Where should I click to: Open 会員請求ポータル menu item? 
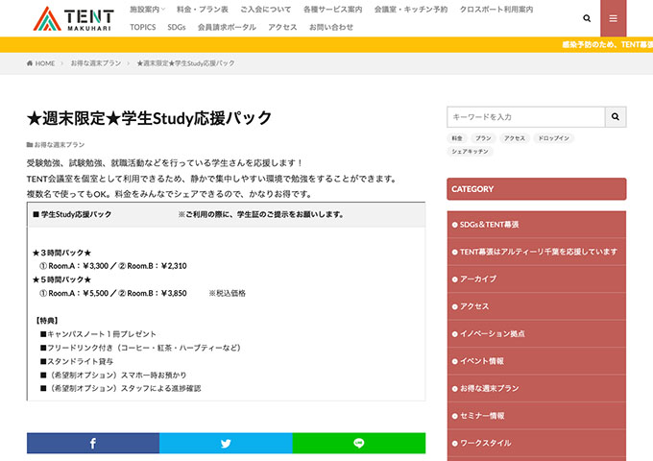coord(227,27)
